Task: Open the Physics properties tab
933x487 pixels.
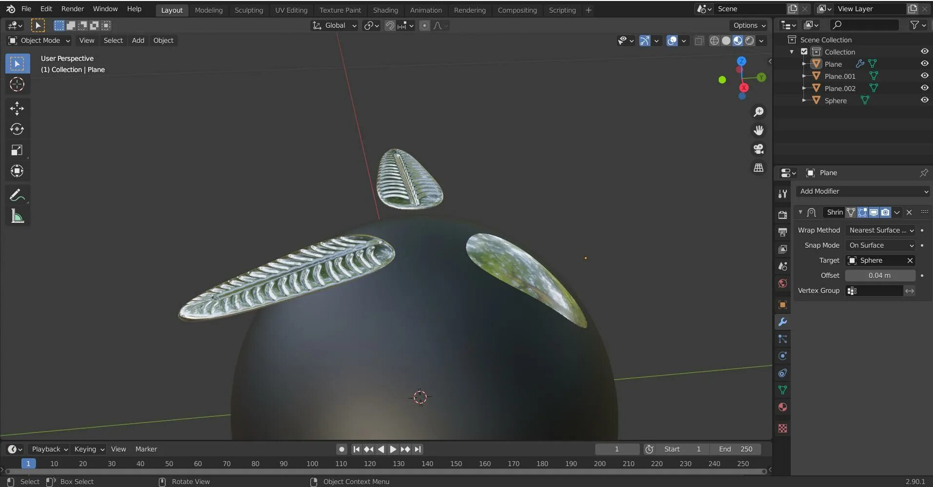Action: [782, 356]
